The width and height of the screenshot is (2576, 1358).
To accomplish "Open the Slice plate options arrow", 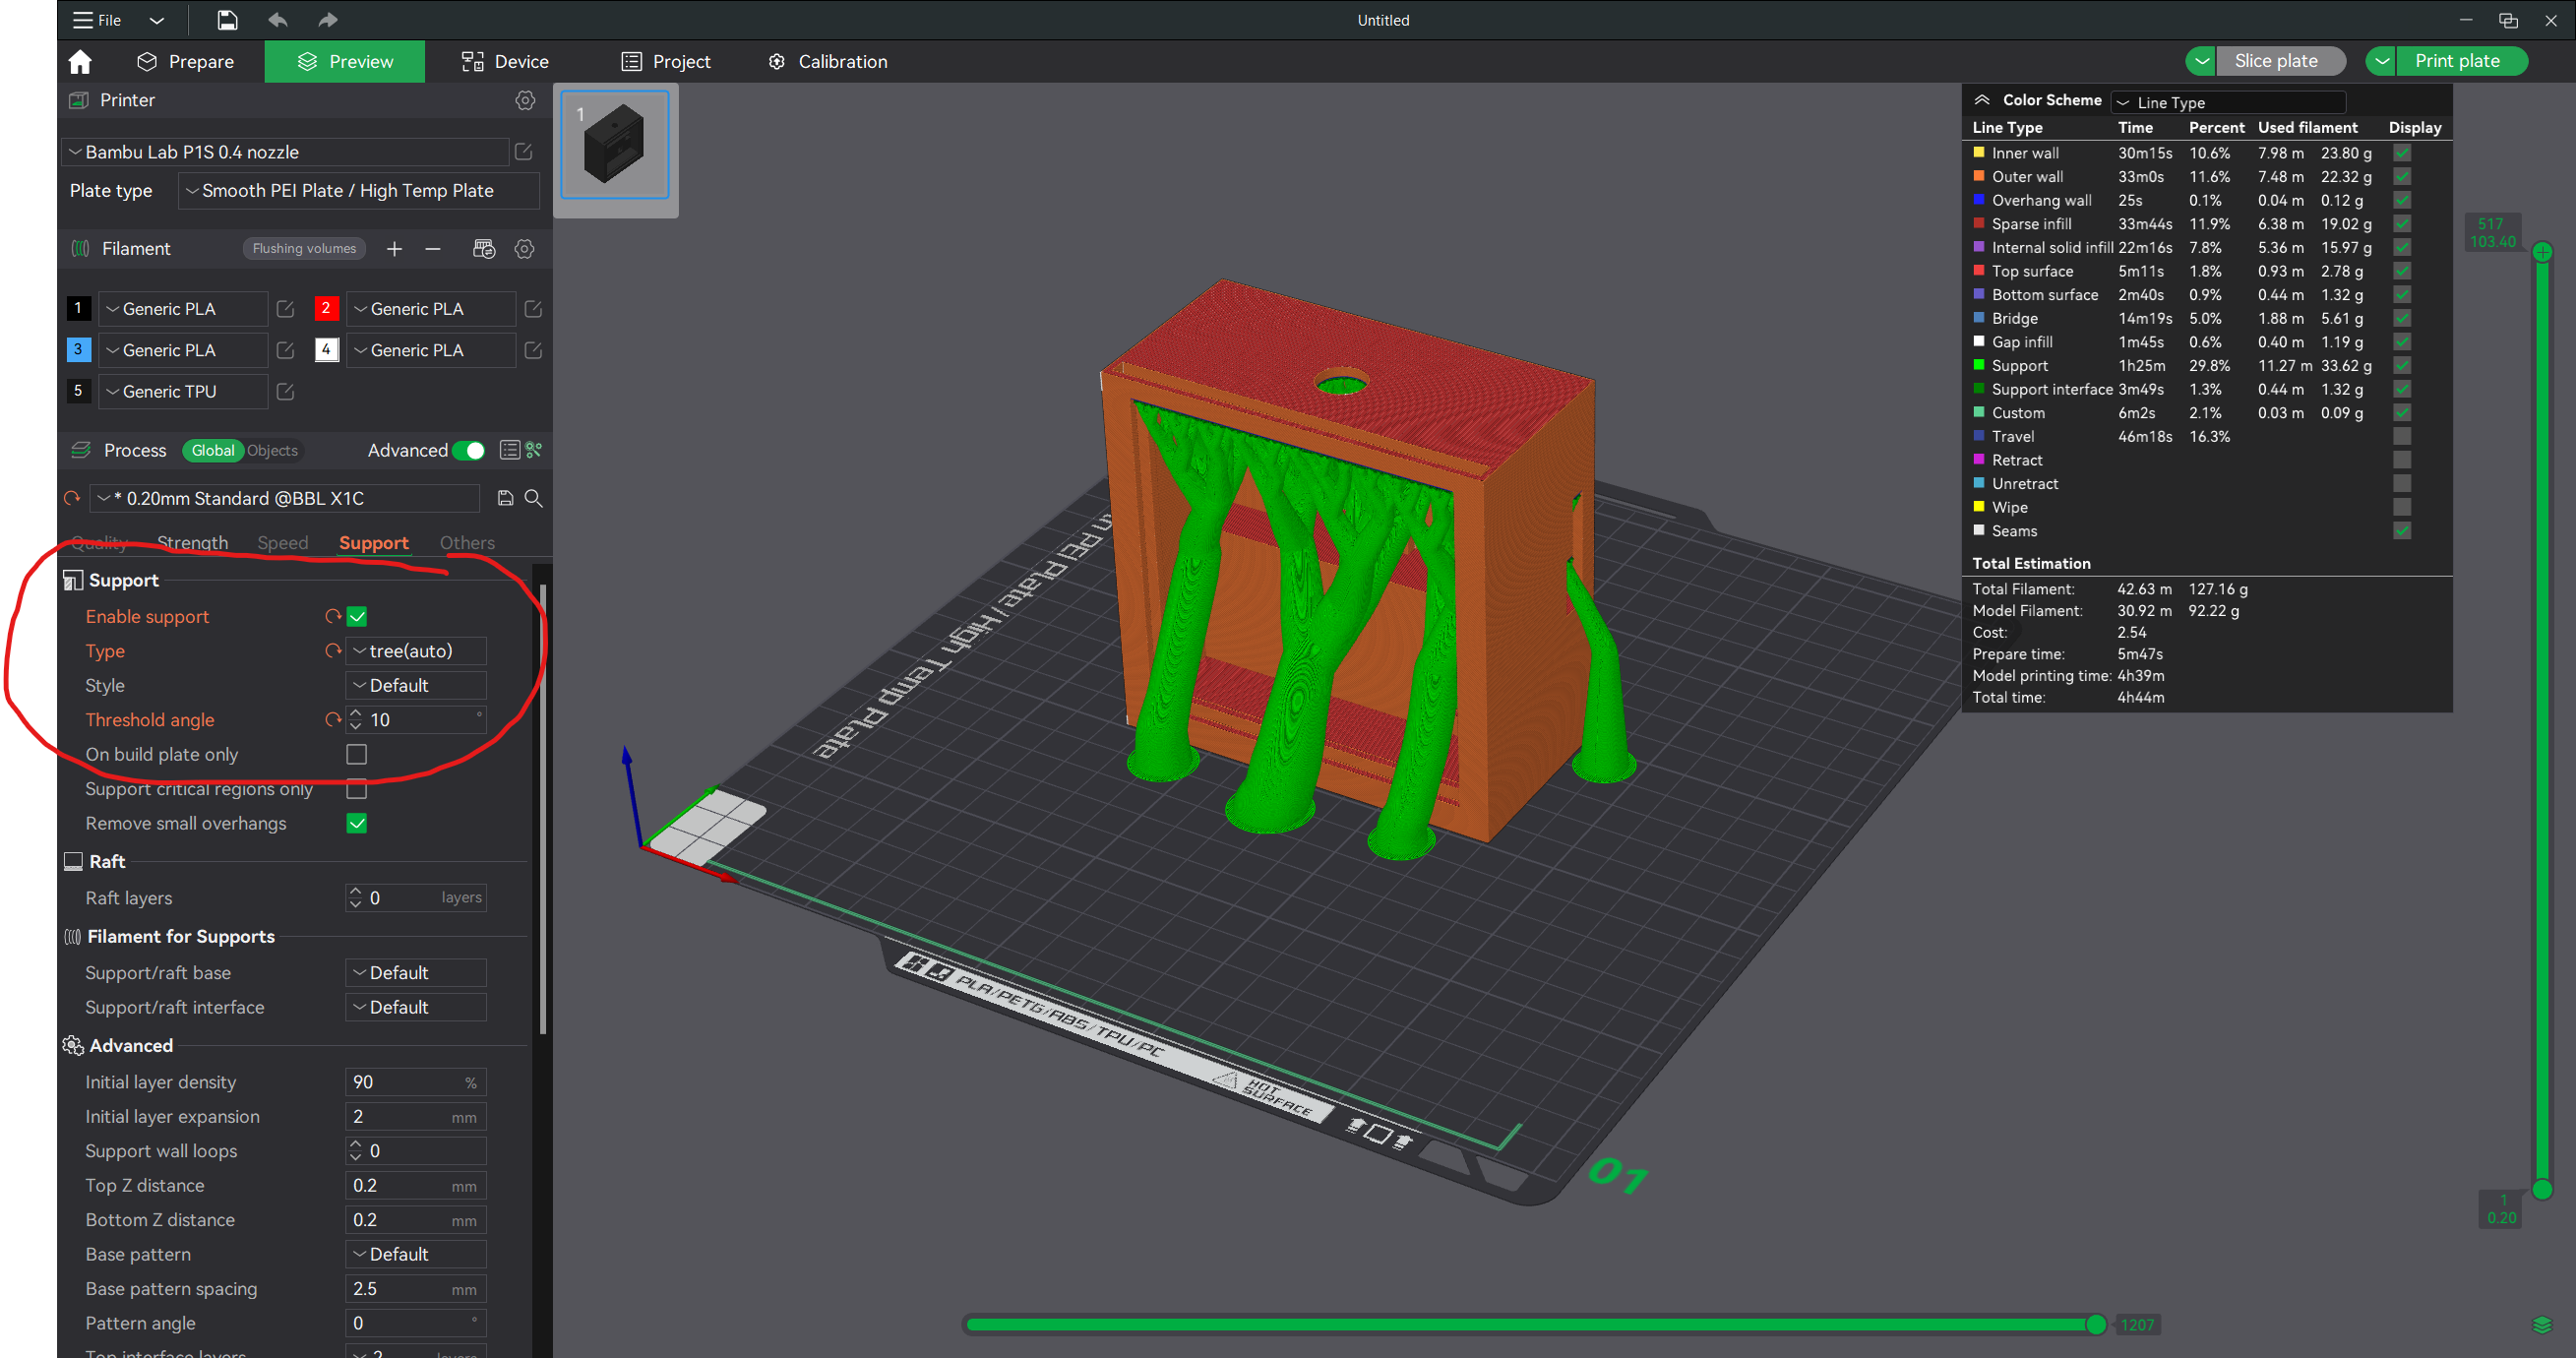I will coord(2201,62).
